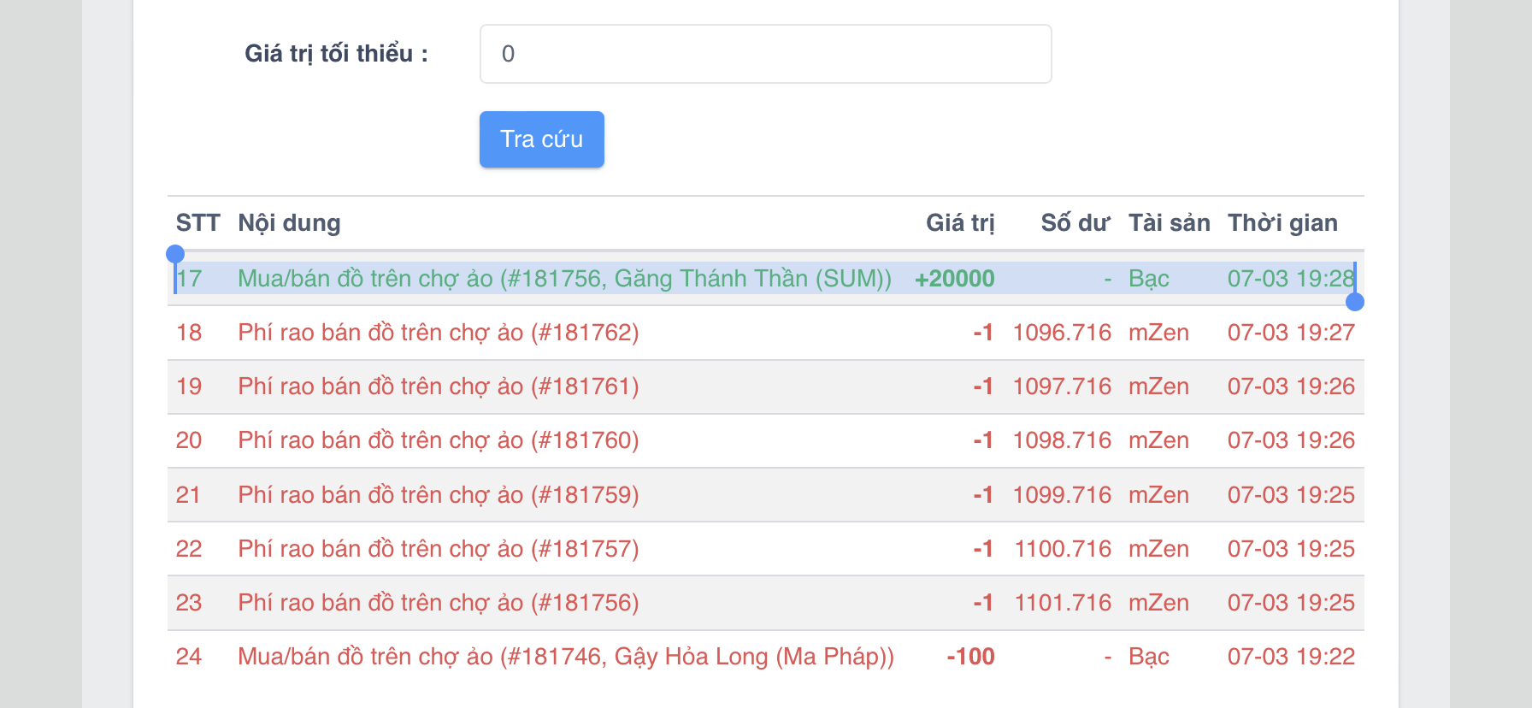
Task: Click the fee entry for listing #181762
Action: point(438,333)
